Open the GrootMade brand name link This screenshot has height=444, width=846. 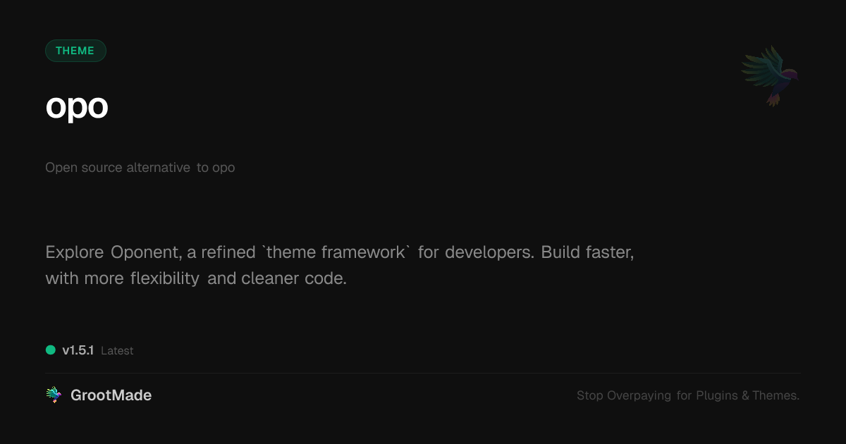(x=111, y=395)
